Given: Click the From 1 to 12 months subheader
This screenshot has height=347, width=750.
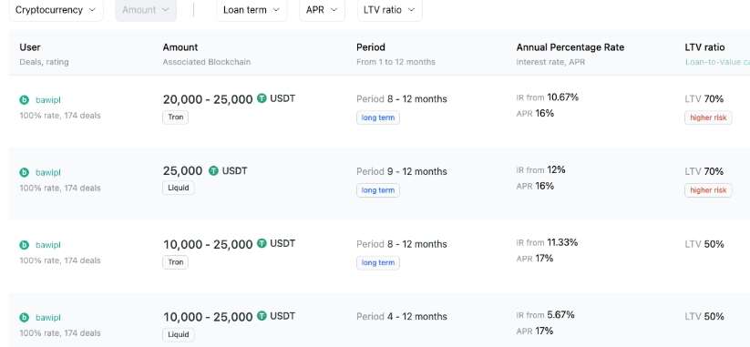Looking at the screenshot, I should click(x=396, y=62).
